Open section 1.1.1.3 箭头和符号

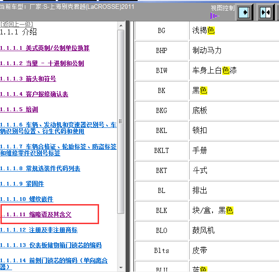coord(28,79)
